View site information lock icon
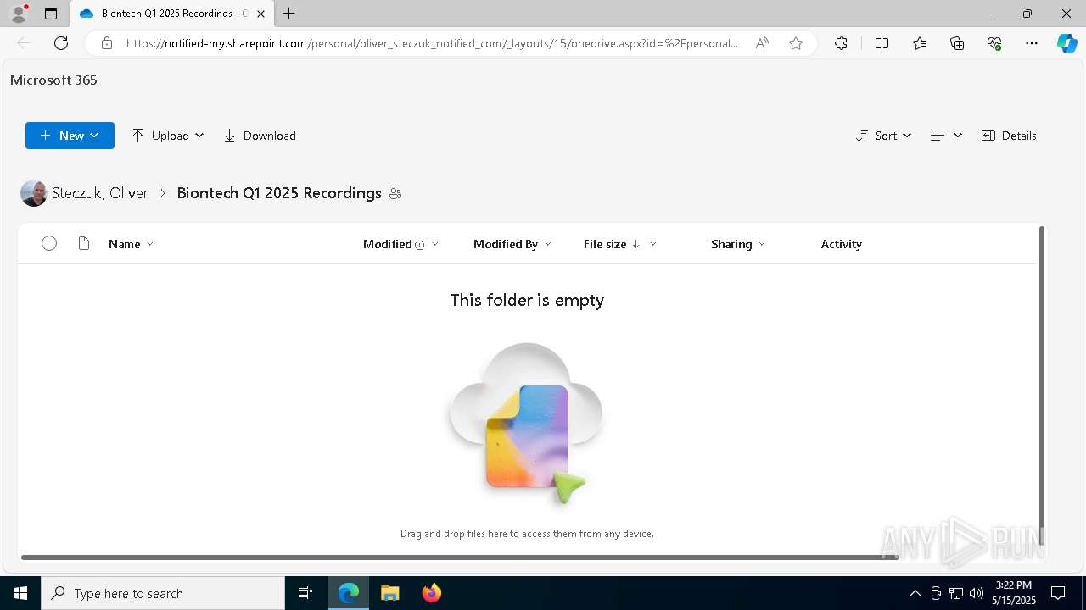 pos(106,43)
